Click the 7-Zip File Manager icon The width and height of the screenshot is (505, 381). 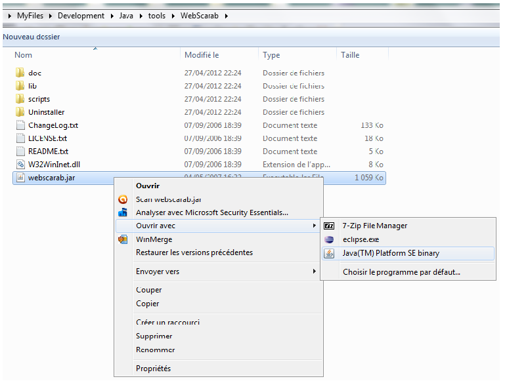(x=329, y=226)
